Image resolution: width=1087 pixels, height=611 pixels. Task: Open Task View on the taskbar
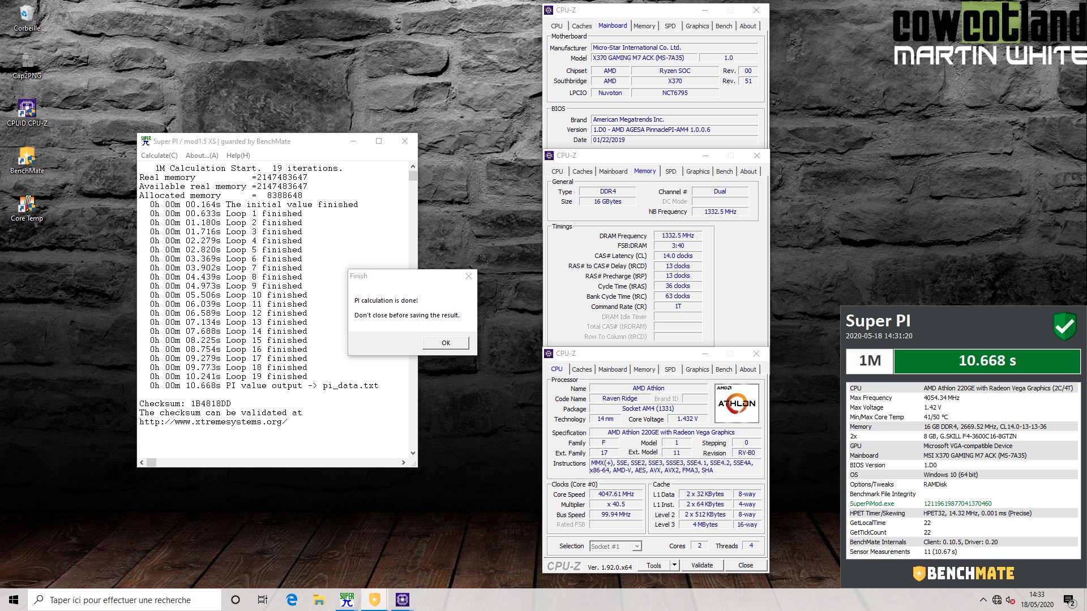(x=263, y=600)
